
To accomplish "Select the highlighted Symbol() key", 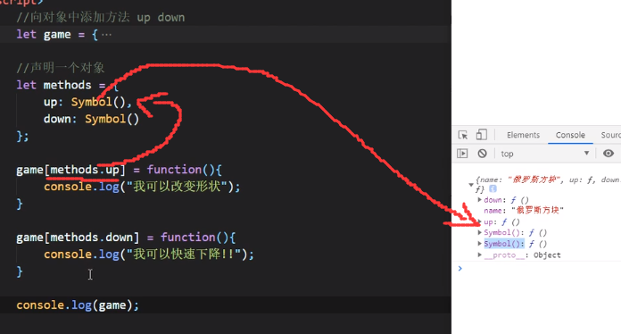I will 504,244.
